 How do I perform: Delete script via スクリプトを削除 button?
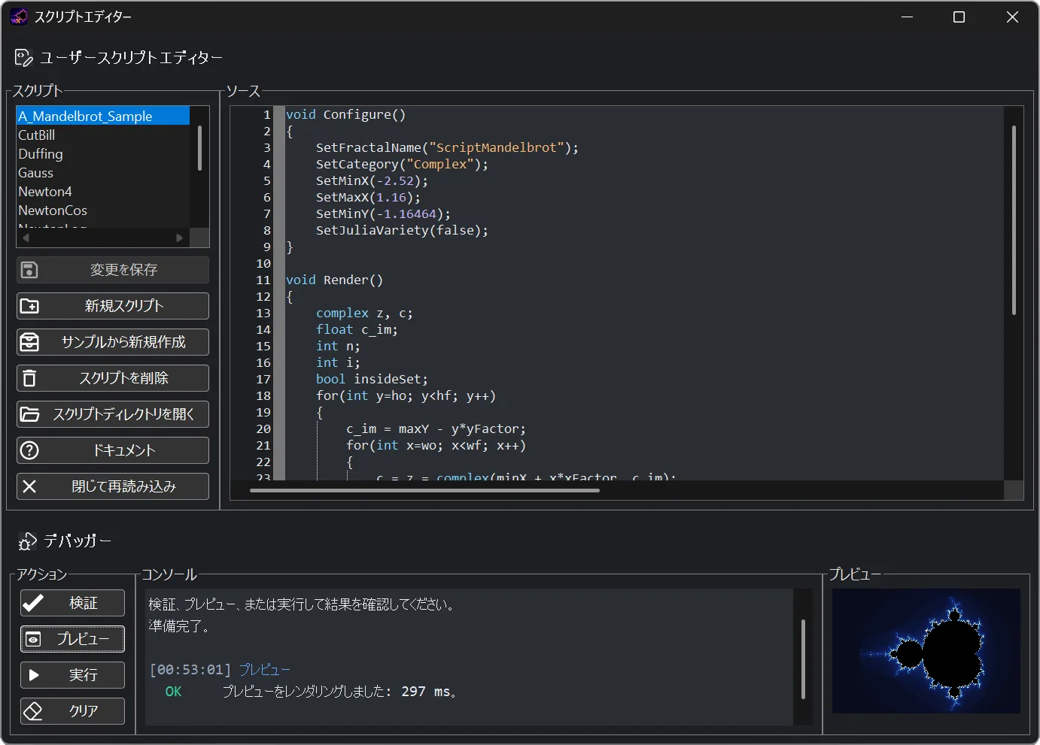click(113, 378)
